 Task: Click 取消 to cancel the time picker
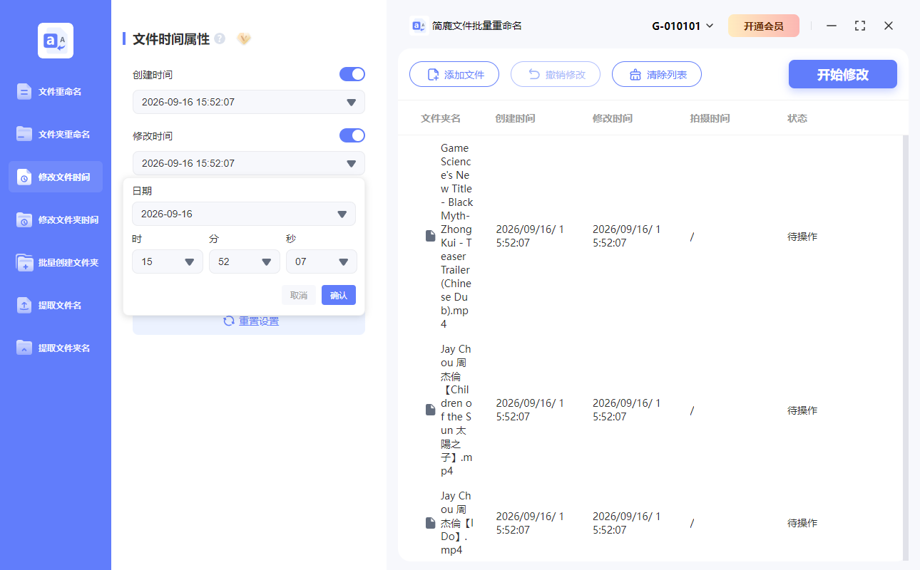[299, 295]
